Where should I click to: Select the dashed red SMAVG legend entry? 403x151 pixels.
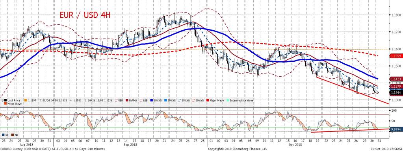(198, 101)
